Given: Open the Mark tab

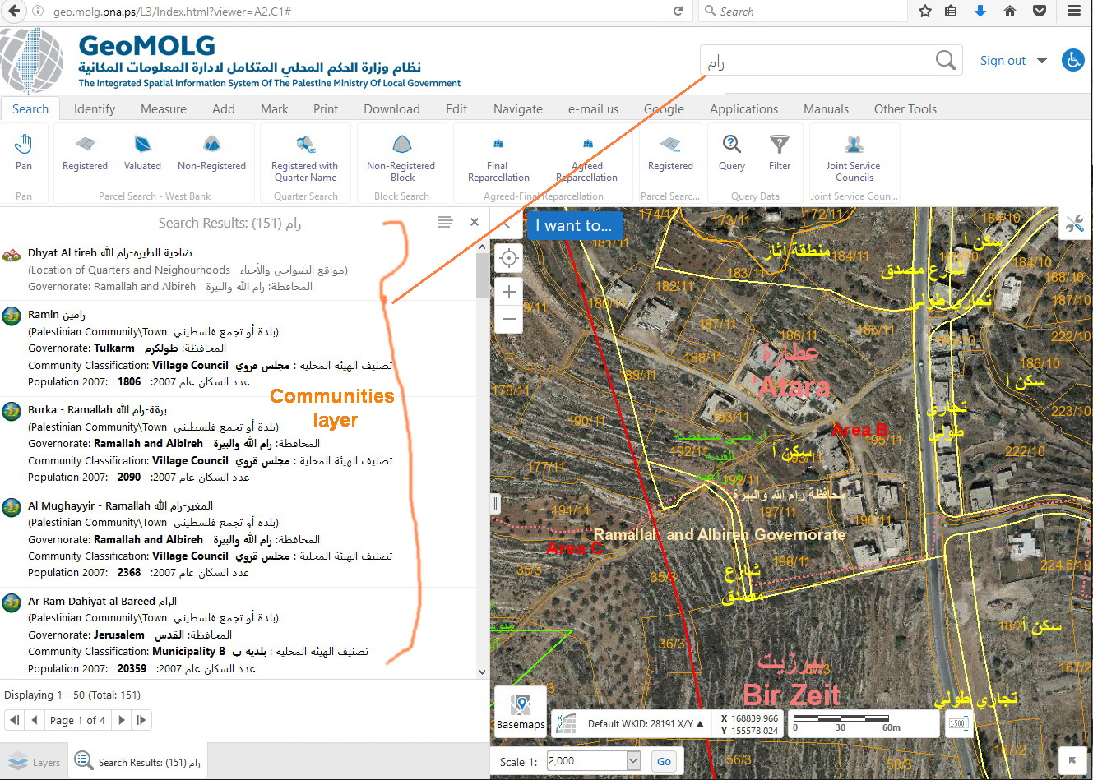Looking at the screenshot, I should coord(275,108).
